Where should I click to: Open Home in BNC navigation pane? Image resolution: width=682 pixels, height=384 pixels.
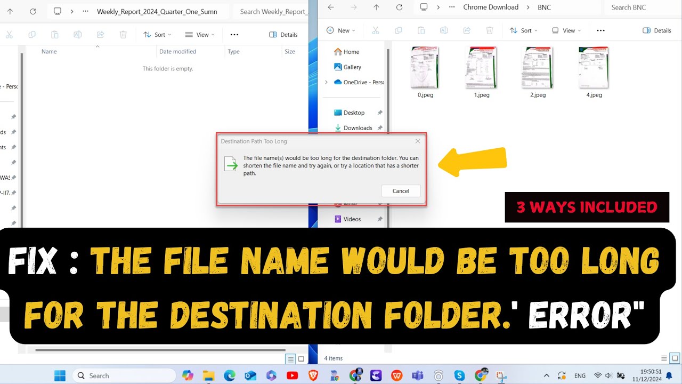point(346,52)
